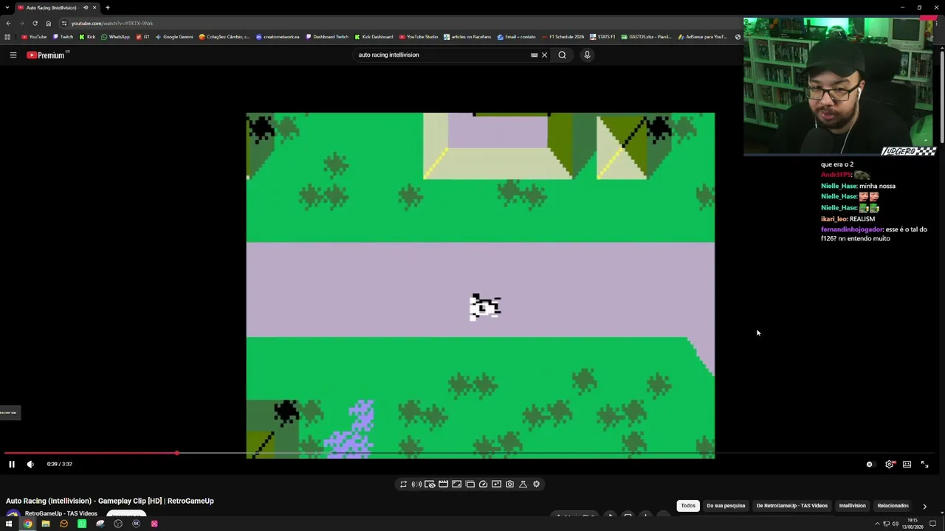Select the 'De RetroGameUp - TAS Videos' chip

pos(792,506)
